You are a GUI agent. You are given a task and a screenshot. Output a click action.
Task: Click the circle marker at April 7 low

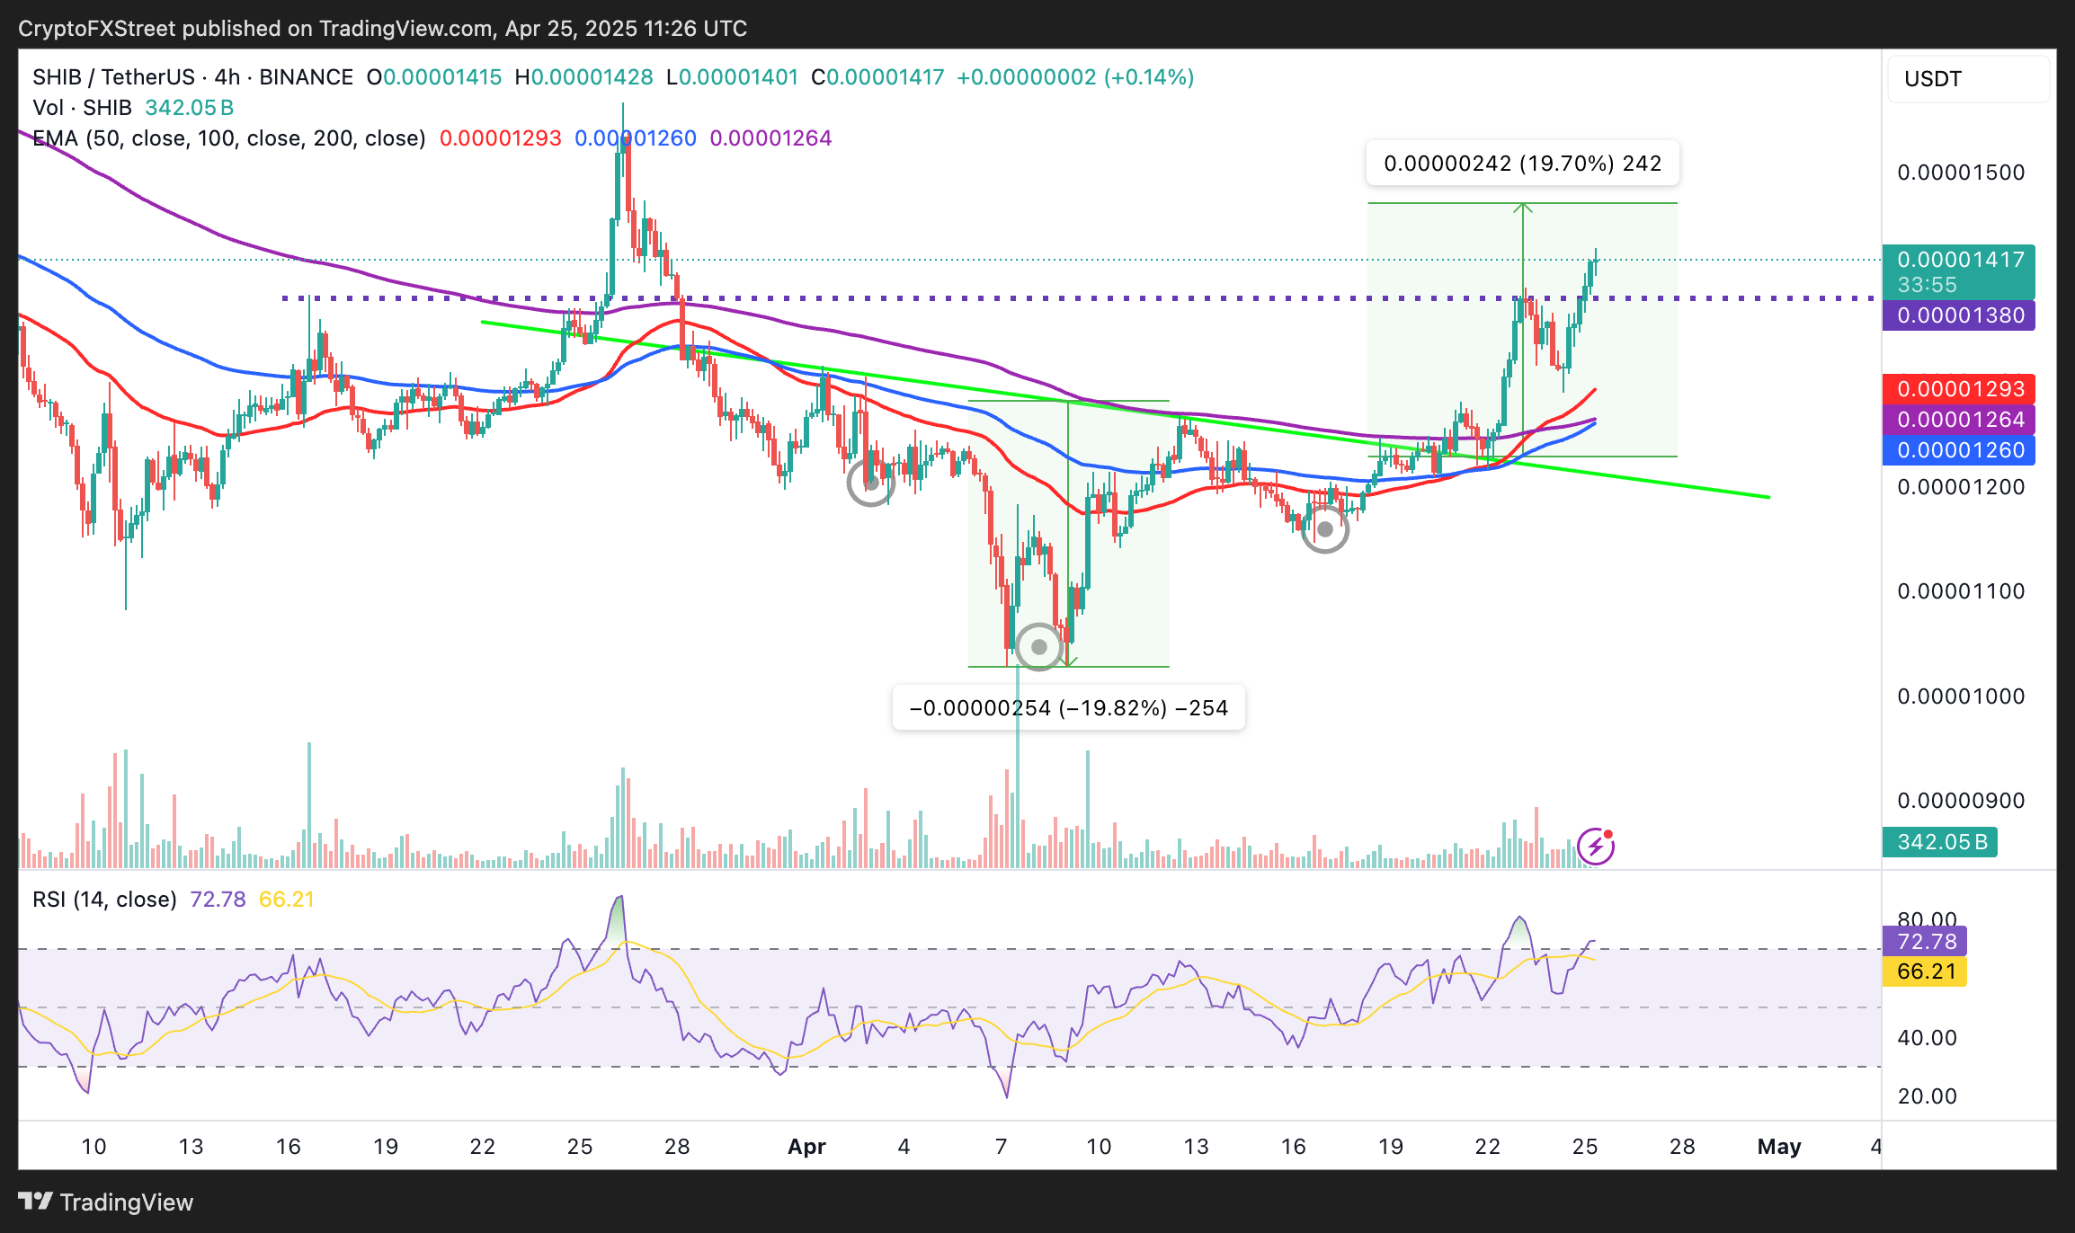tap(1039, 646)
